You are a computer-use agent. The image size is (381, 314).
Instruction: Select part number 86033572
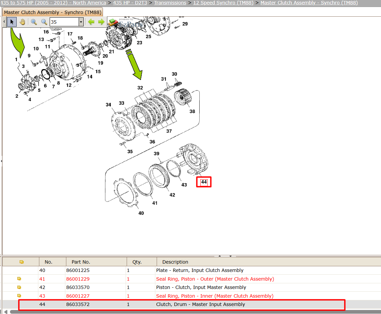[78, 304]
